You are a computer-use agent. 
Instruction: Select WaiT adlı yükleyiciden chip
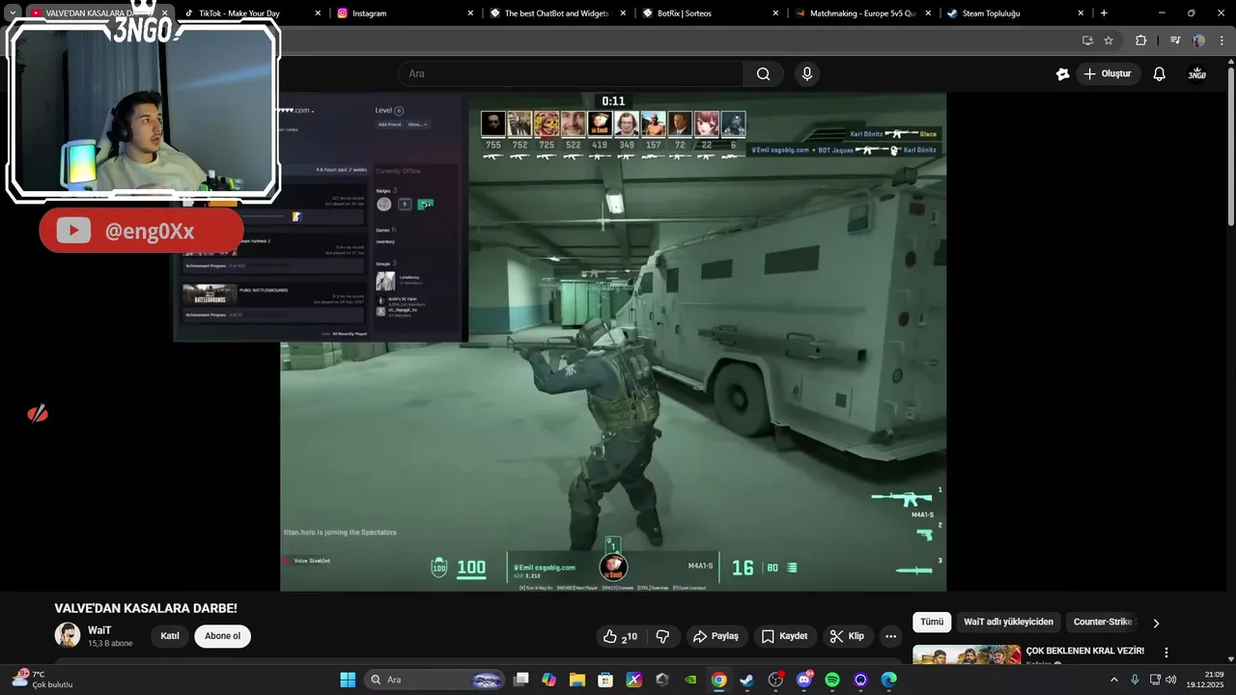pos(1009,623)
